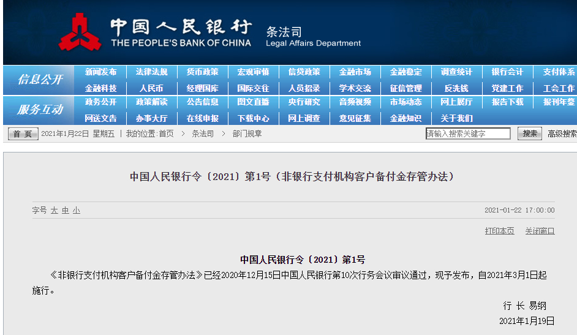This screenshot has width=577, height=335.
Task: Go to 意见征集 page
Action: tap(355, 118)
